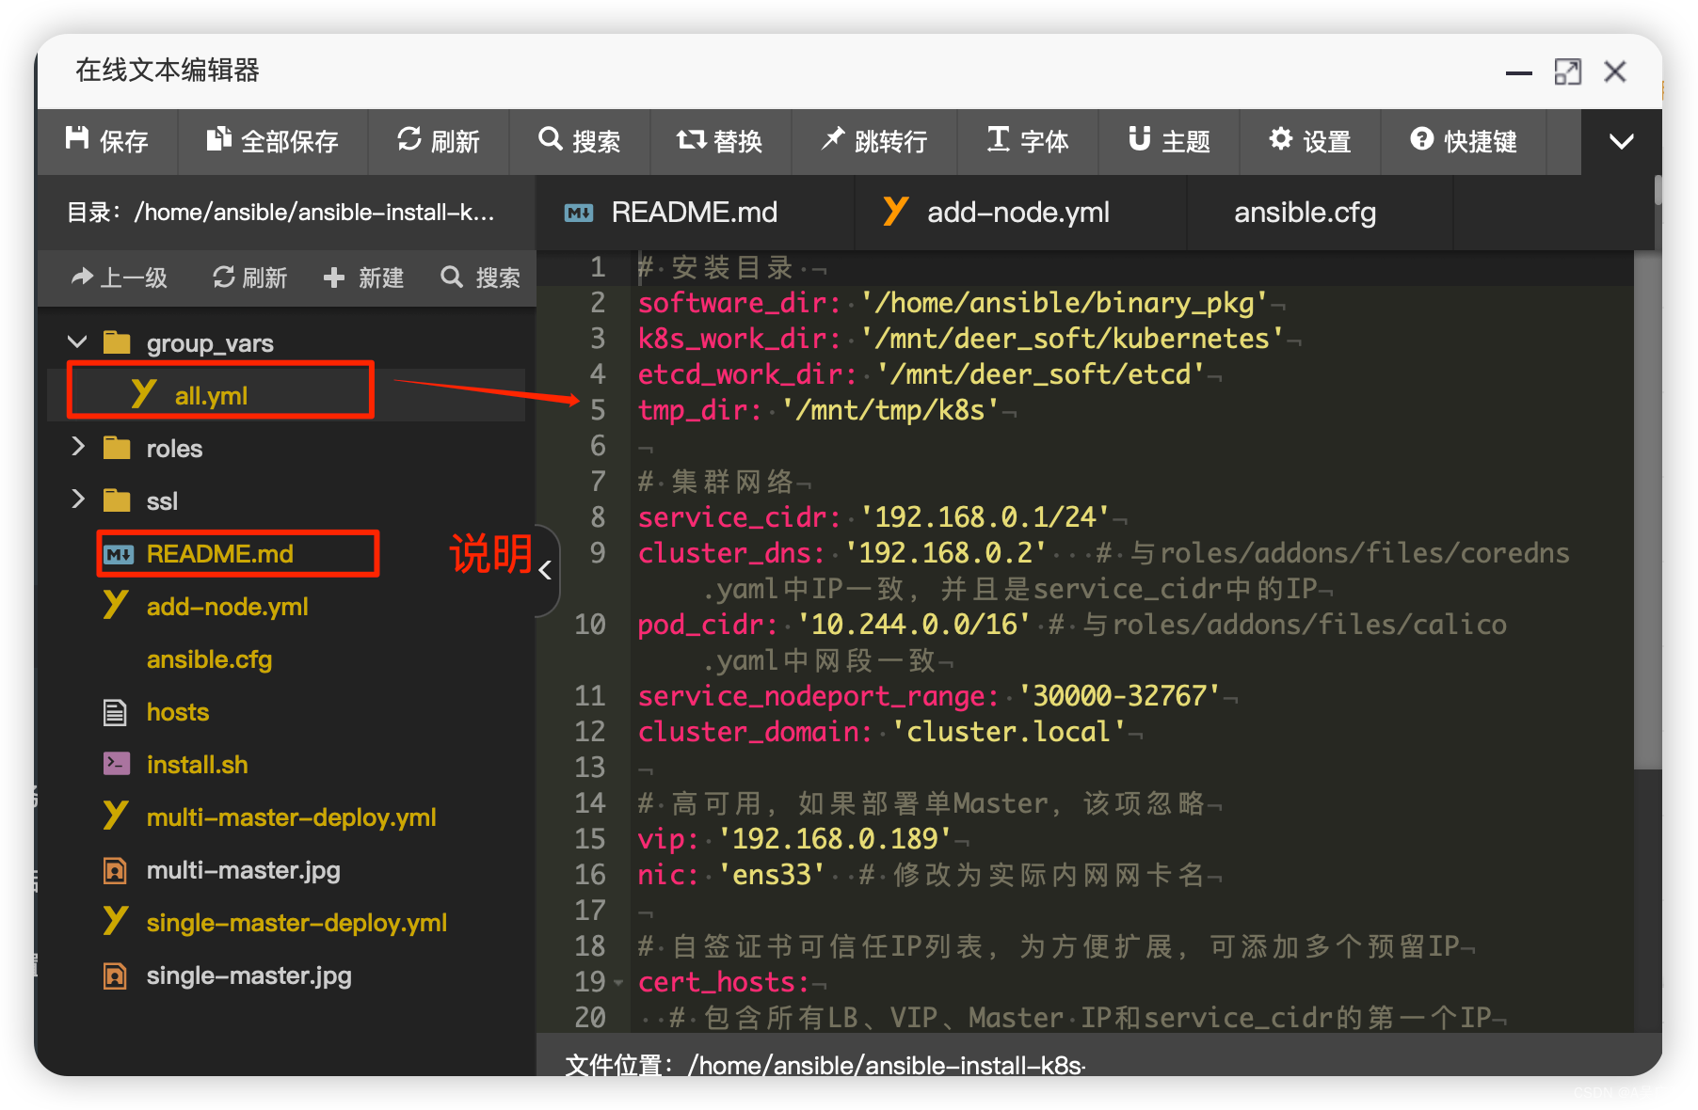Screen dimensions: 1698x1110
Task: Click the Markdown icon beside README.md in tree
Action: point(118,554)
